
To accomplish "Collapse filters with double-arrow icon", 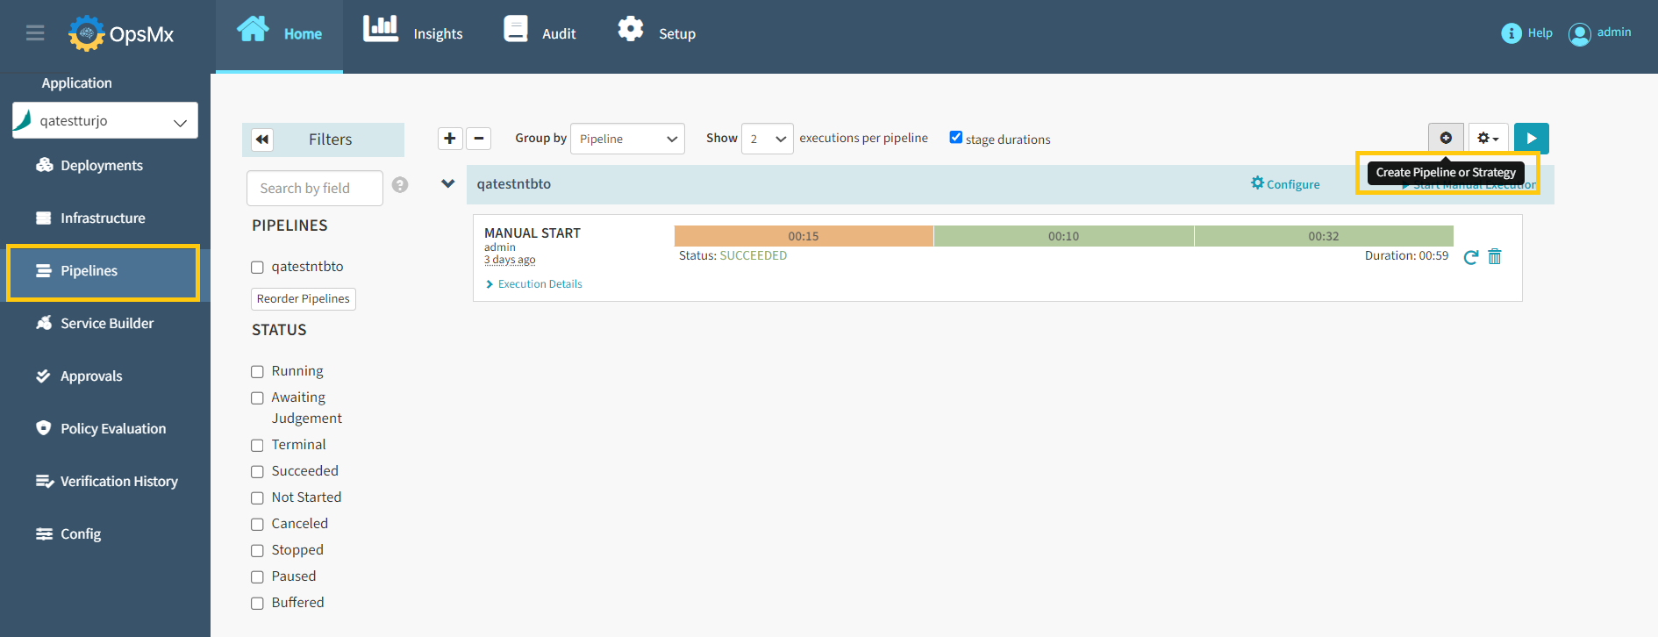I will click(x=262, y=140).
